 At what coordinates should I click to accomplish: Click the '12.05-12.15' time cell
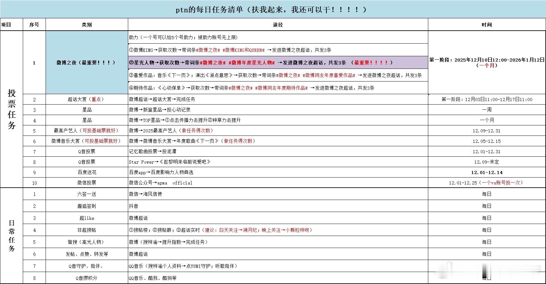point(487,141)
